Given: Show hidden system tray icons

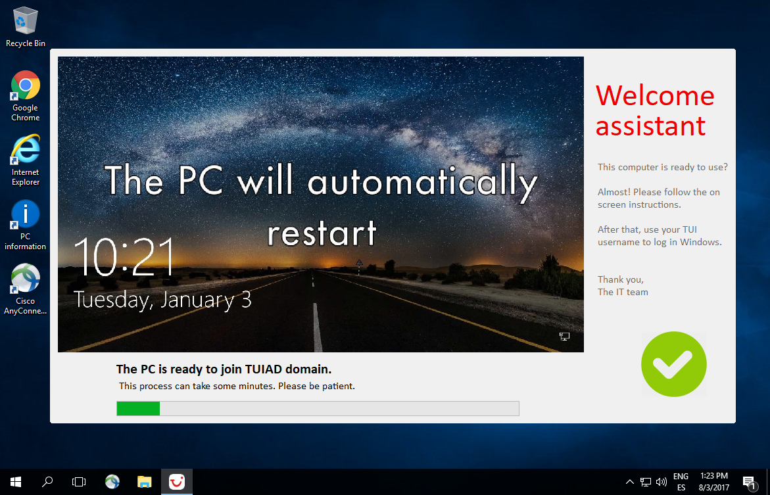Looking at the screenshot, I should pos(629,482).
